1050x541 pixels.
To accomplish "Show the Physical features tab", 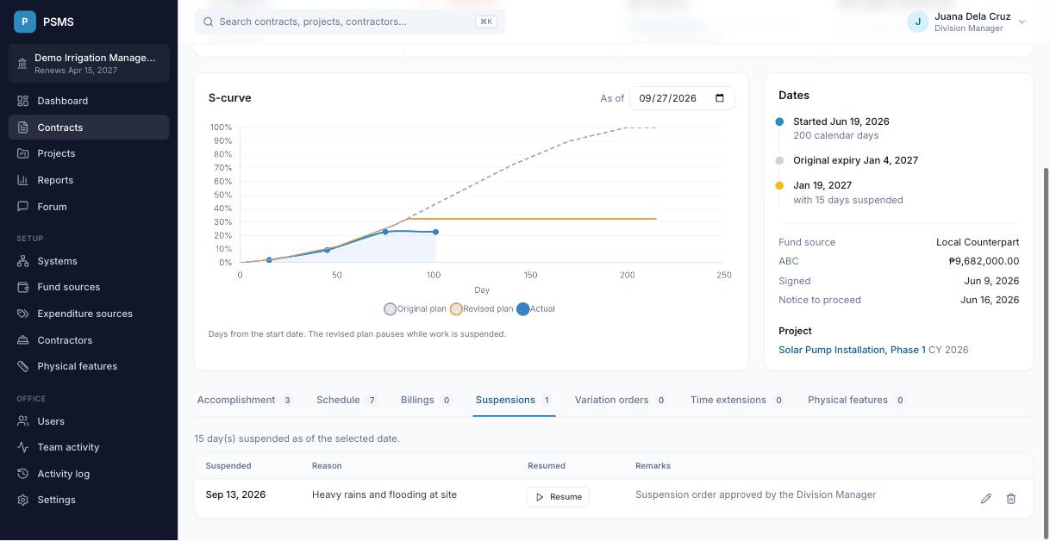I will 857,400.
